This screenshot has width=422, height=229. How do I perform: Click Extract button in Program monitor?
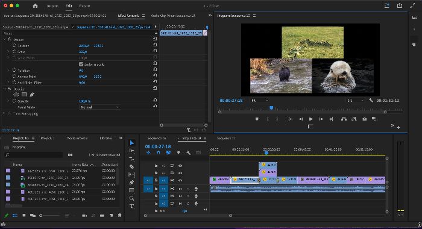(354, 119)
